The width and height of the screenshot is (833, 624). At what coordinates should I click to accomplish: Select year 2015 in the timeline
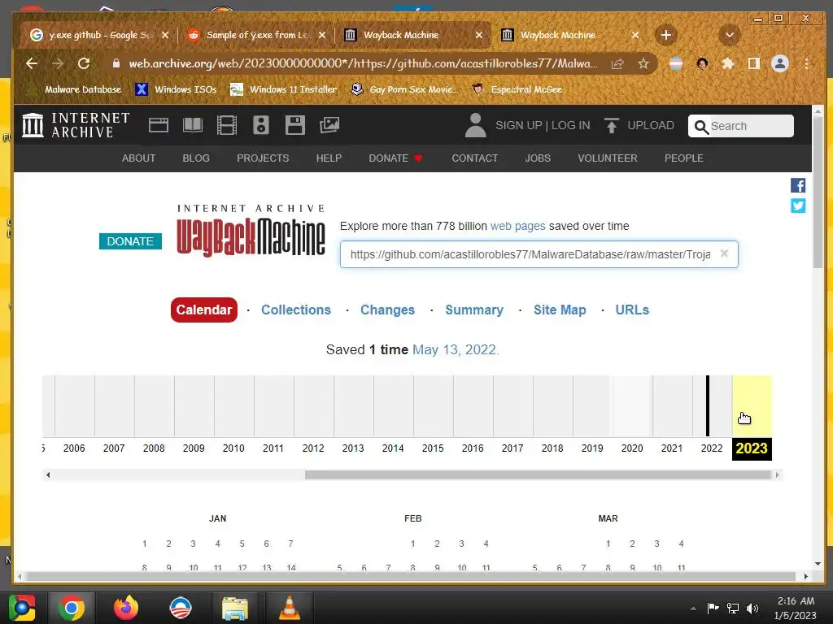point(433,448)
